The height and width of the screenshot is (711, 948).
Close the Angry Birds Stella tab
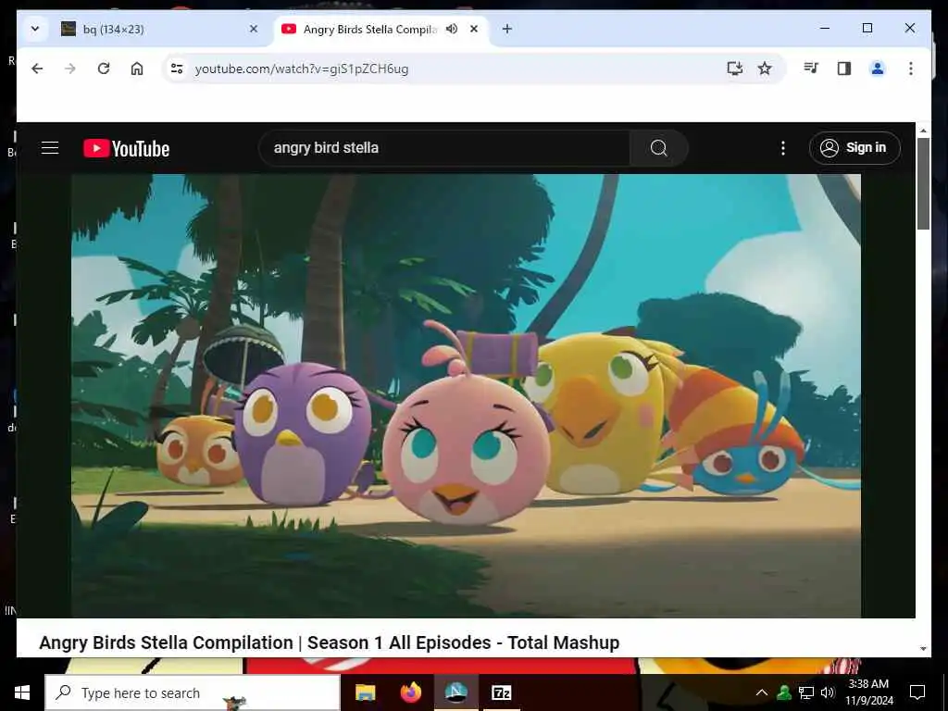(x=475, y=29)
